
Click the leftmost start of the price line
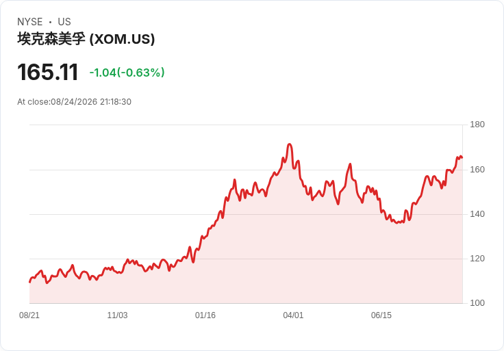tap(30, 282)
